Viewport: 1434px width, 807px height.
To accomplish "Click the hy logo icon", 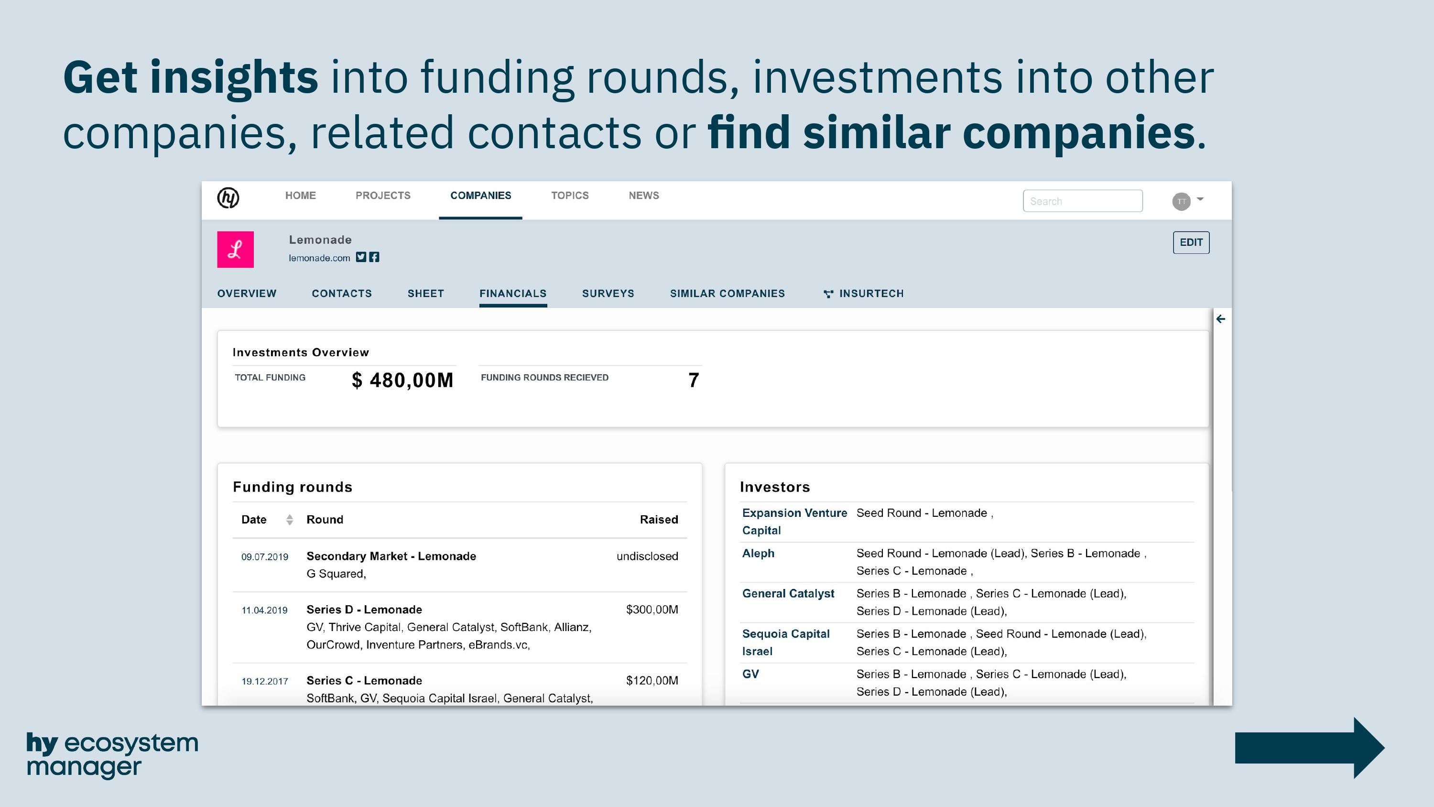I will point(228,198).
